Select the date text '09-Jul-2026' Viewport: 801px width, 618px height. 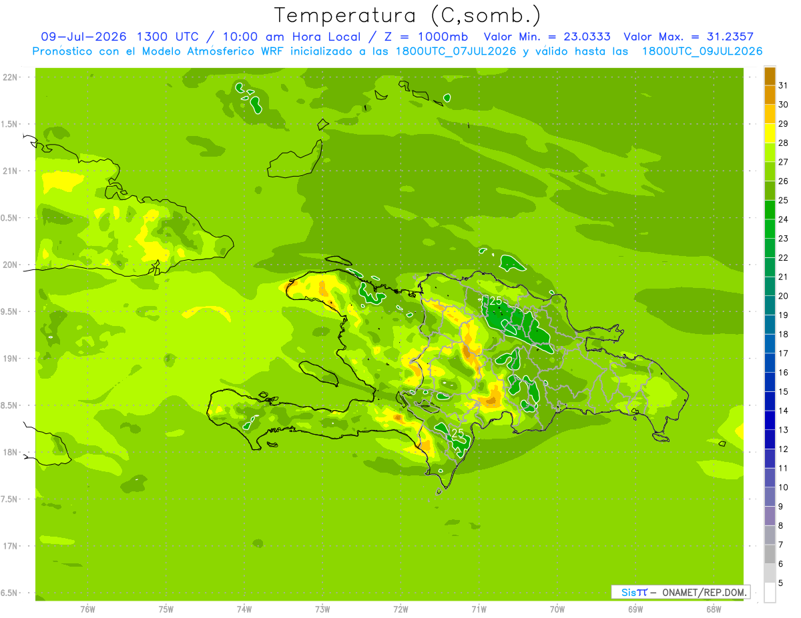(x=85, y=37)
